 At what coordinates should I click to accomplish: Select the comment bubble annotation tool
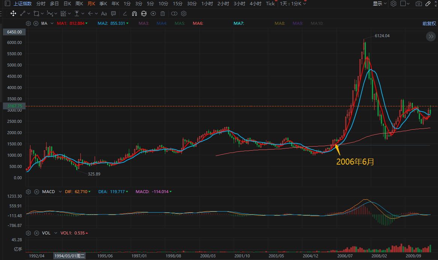click(x=113, y=14)
